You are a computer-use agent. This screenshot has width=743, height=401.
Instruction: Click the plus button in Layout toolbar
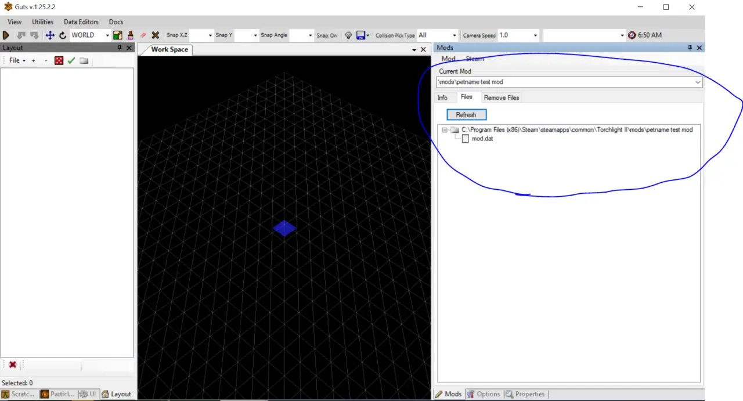(34, 60)
